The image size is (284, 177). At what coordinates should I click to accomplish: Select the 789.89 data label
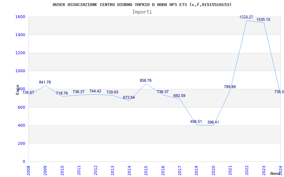230,87
